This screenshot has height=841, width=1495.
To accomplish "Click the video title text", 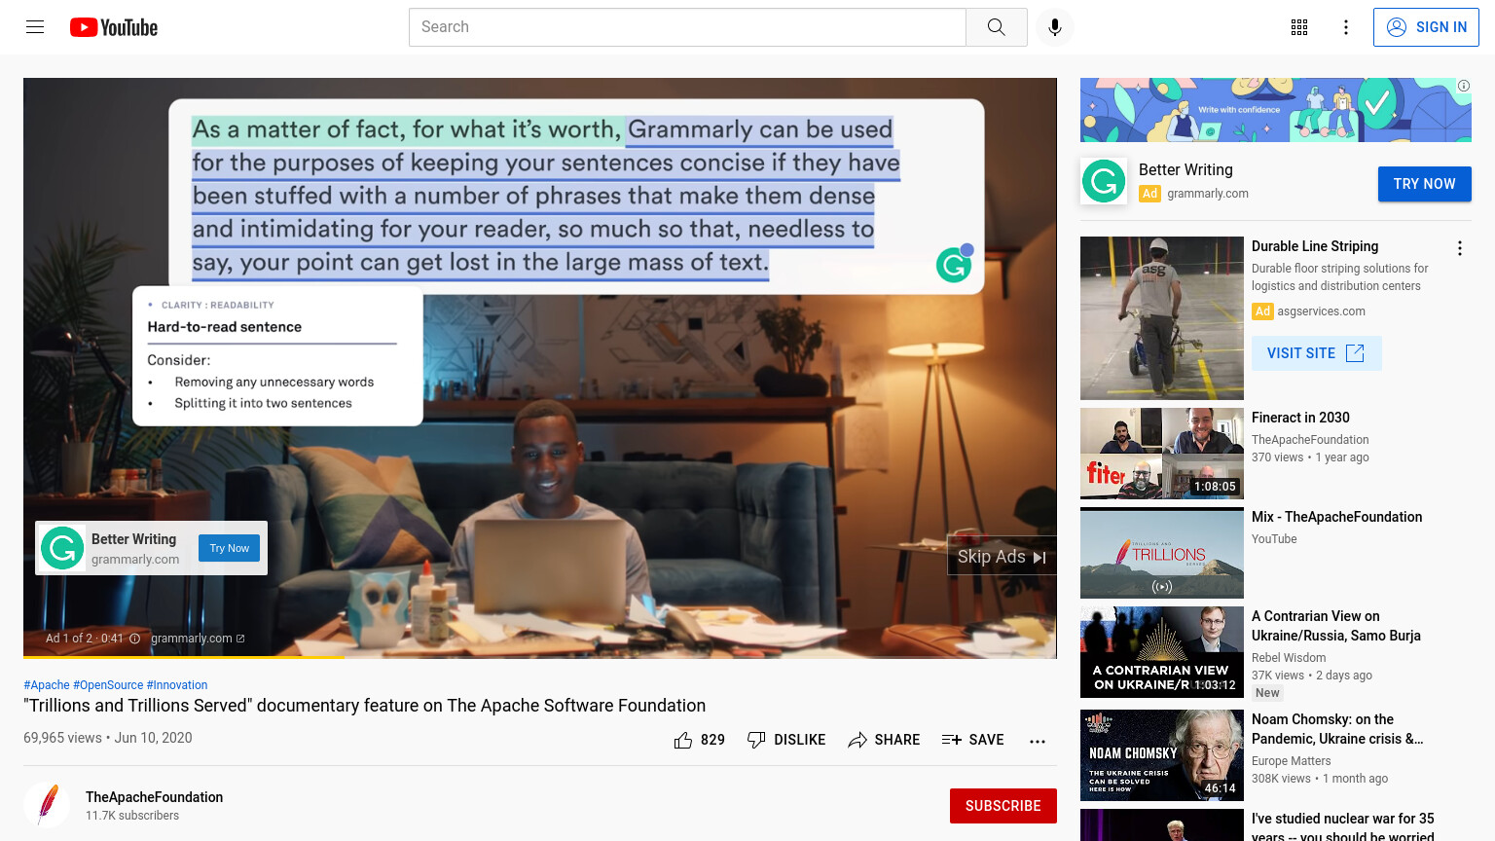I will (365, 706).
